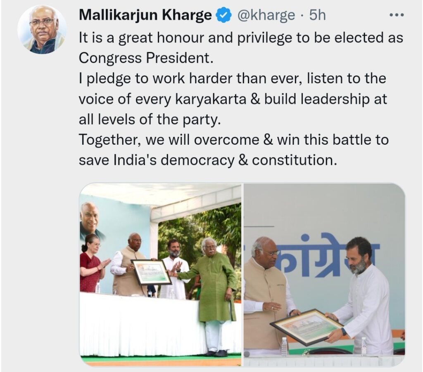Viewport: 423px width, 372px height.
Task: Click the blue verified badge
Action: [223, 15]
